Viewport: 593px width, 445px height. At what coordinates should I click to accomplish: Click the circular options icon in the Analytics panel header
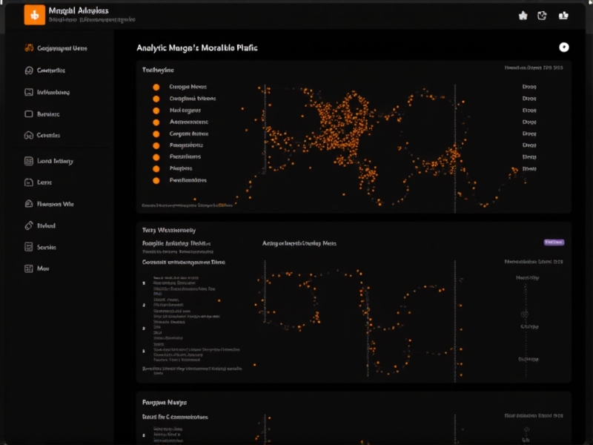pos(564,47)
